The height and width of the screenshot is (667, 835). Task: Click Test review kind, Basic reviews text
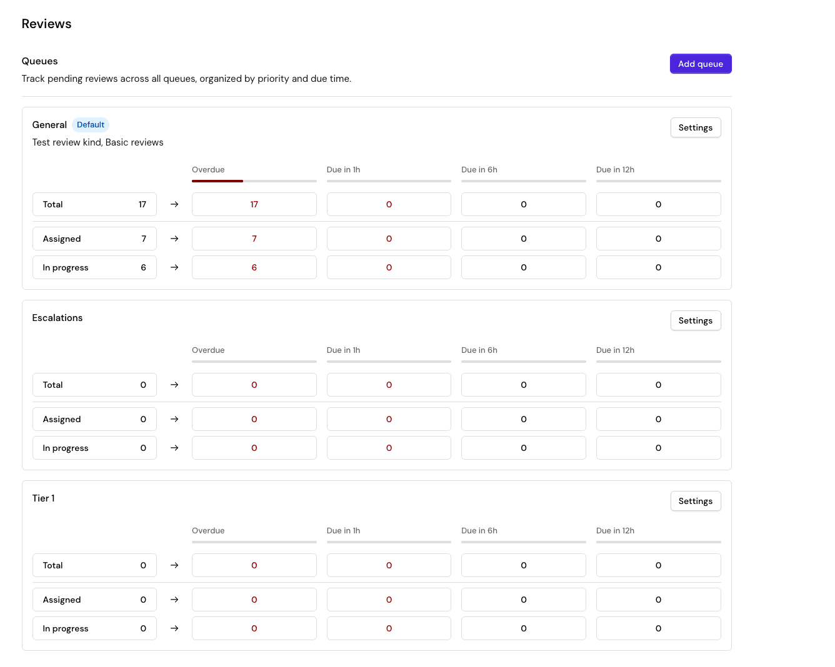[98, 142]
